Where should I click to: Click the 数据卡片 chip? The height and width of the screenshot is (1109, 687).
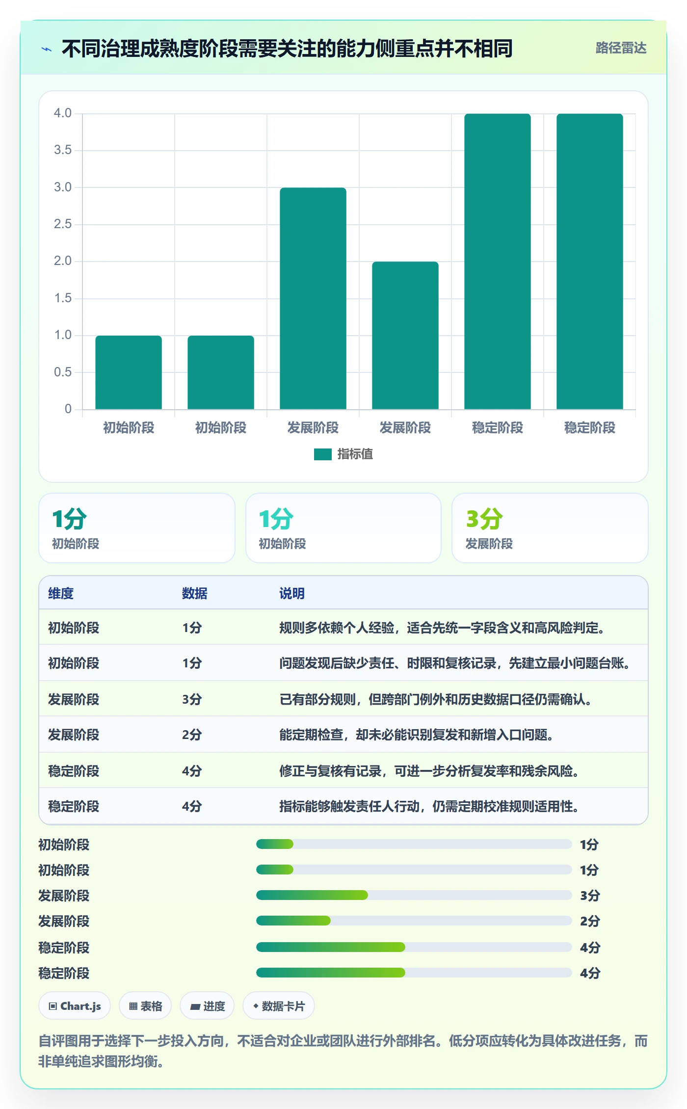(279, 1006)
